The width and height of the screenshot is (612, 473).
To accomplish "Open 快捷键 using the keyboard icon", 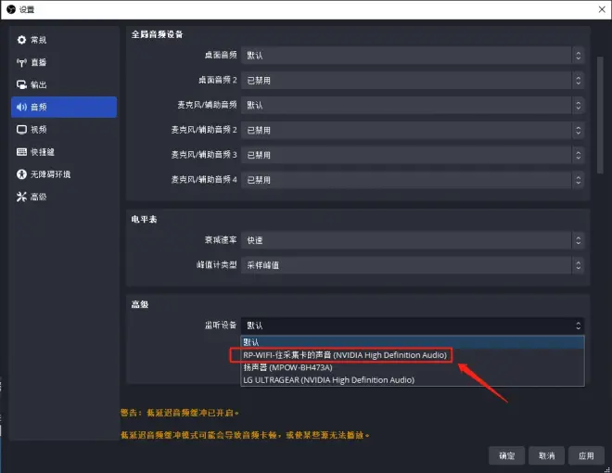I will [21, 151].
